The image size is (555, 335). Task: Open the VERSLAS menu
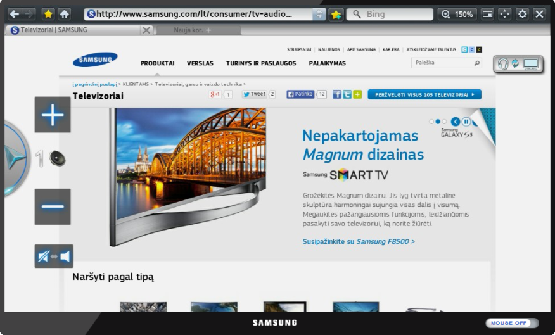(x=200, y=63)
